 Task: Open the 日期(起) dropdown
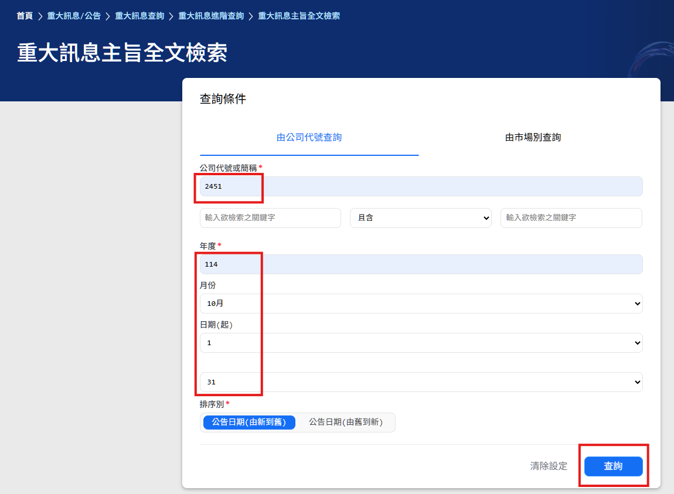pyautogui.click(x=421, y=343)
